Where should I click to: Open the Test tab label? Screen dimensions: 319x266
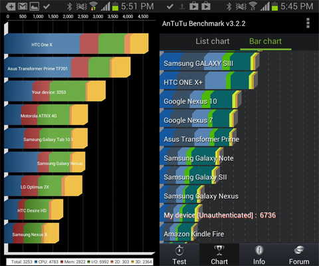coord(179,261)
